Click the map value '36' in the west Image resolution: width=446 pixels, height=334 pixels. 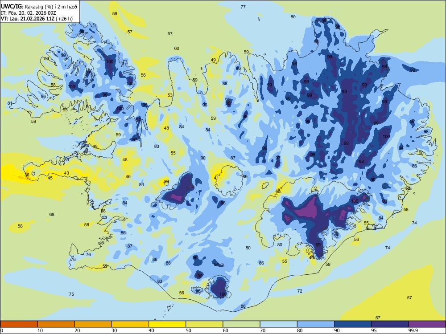click(x=27, y=175)
